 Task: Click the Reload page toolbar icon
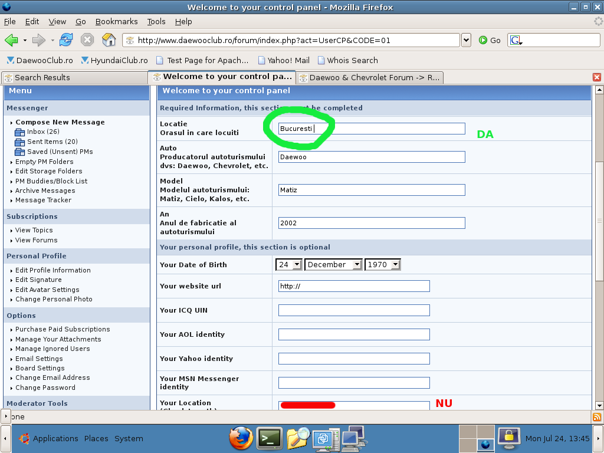(66, 40)
